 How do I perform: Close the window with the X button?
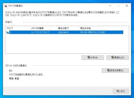click(x=127, y=6)
